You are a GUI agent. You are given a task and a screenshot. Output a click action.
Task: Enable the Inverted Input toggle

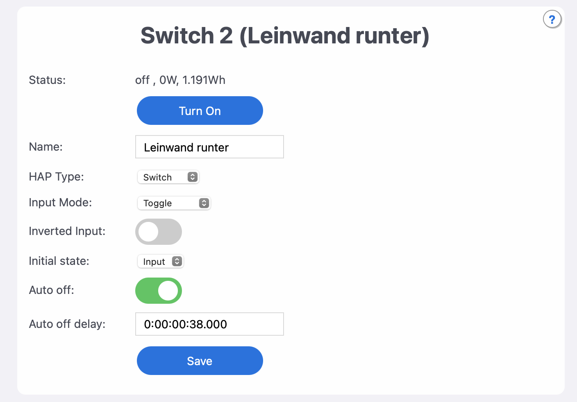point(159,232)
